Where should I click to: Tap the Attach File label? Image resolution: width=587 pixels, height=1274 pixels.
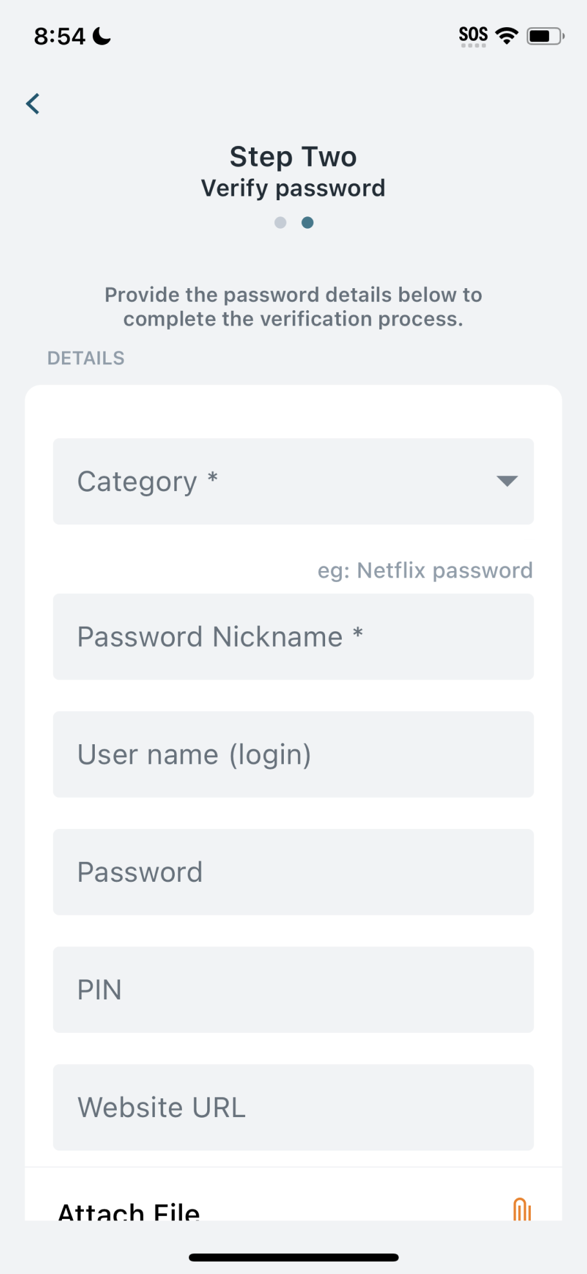pos(129,1211)
